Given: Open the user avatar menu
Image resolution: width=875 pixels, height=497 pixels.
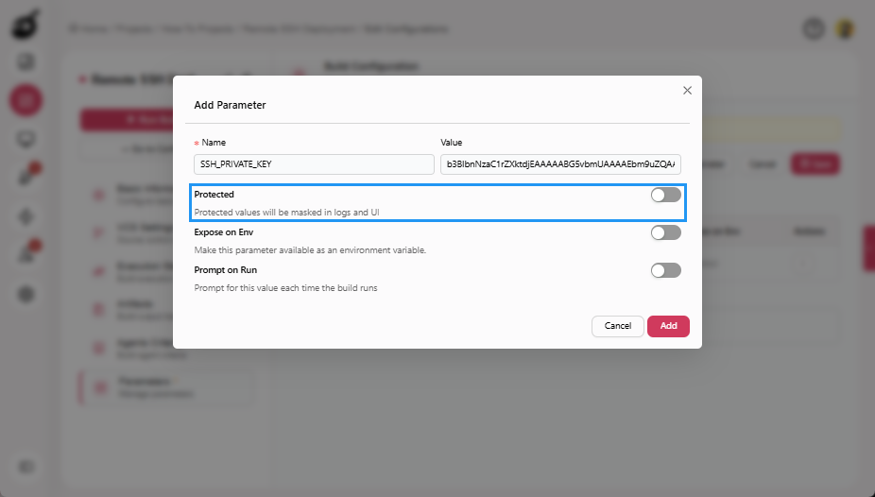Looking at the screenshot, I should pos(845,28).
